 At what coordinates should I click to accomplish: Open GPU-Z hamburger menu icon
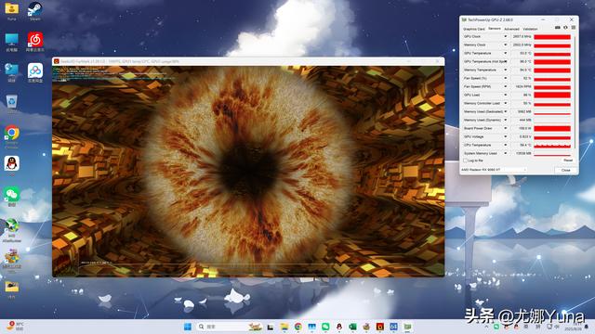coord(574,28)
